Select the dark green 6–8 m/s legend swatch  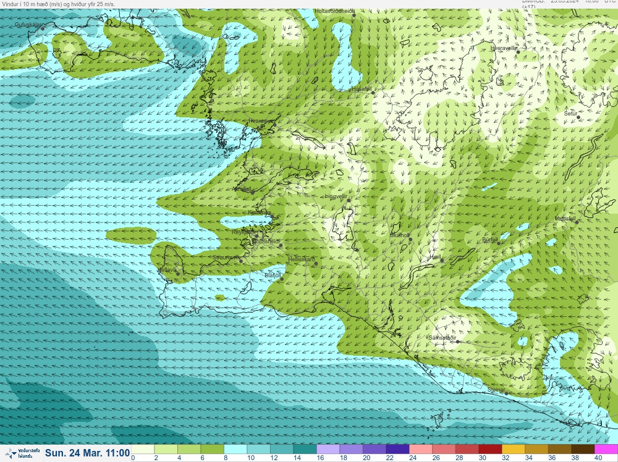(213, 450)
